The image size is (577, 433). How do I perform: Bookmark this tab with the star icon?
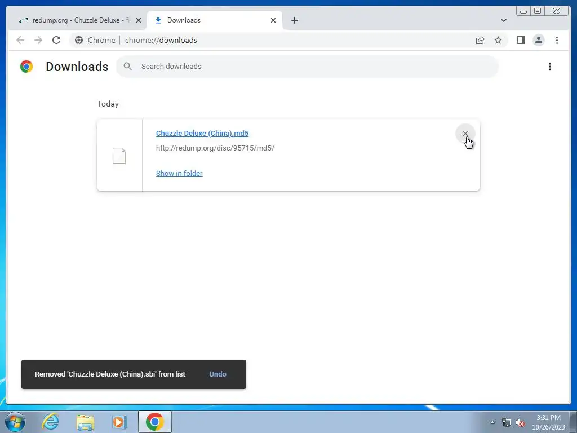point(498,40)
